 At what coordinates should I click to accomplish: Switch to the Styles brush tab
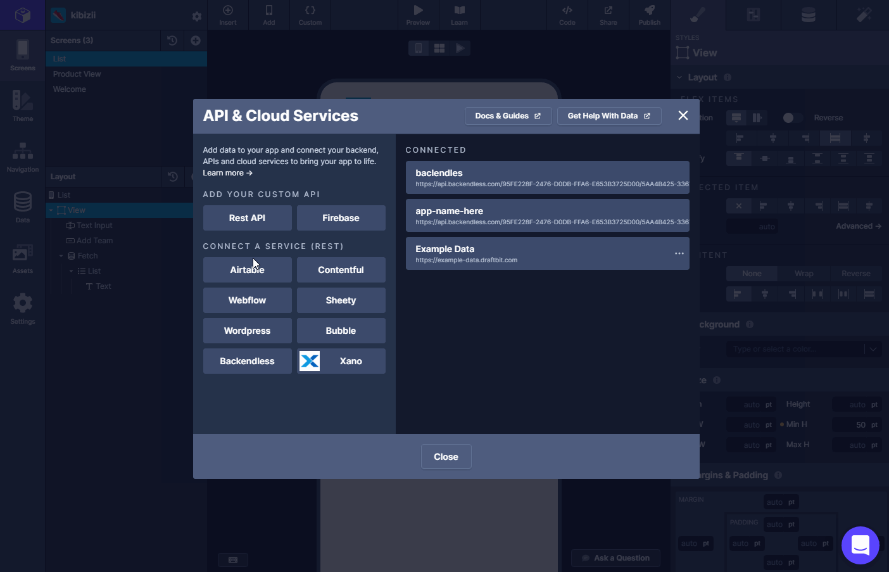(698, 15)
